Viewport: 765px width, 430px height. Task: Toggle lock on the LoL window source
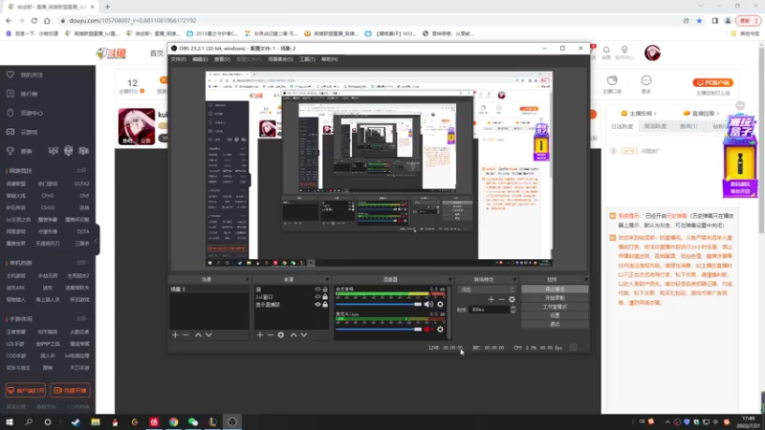coord(325,297)
